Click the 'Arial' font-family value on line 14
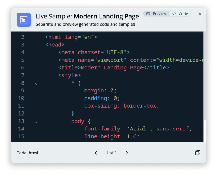217x174 pixels. pos(136,129)
